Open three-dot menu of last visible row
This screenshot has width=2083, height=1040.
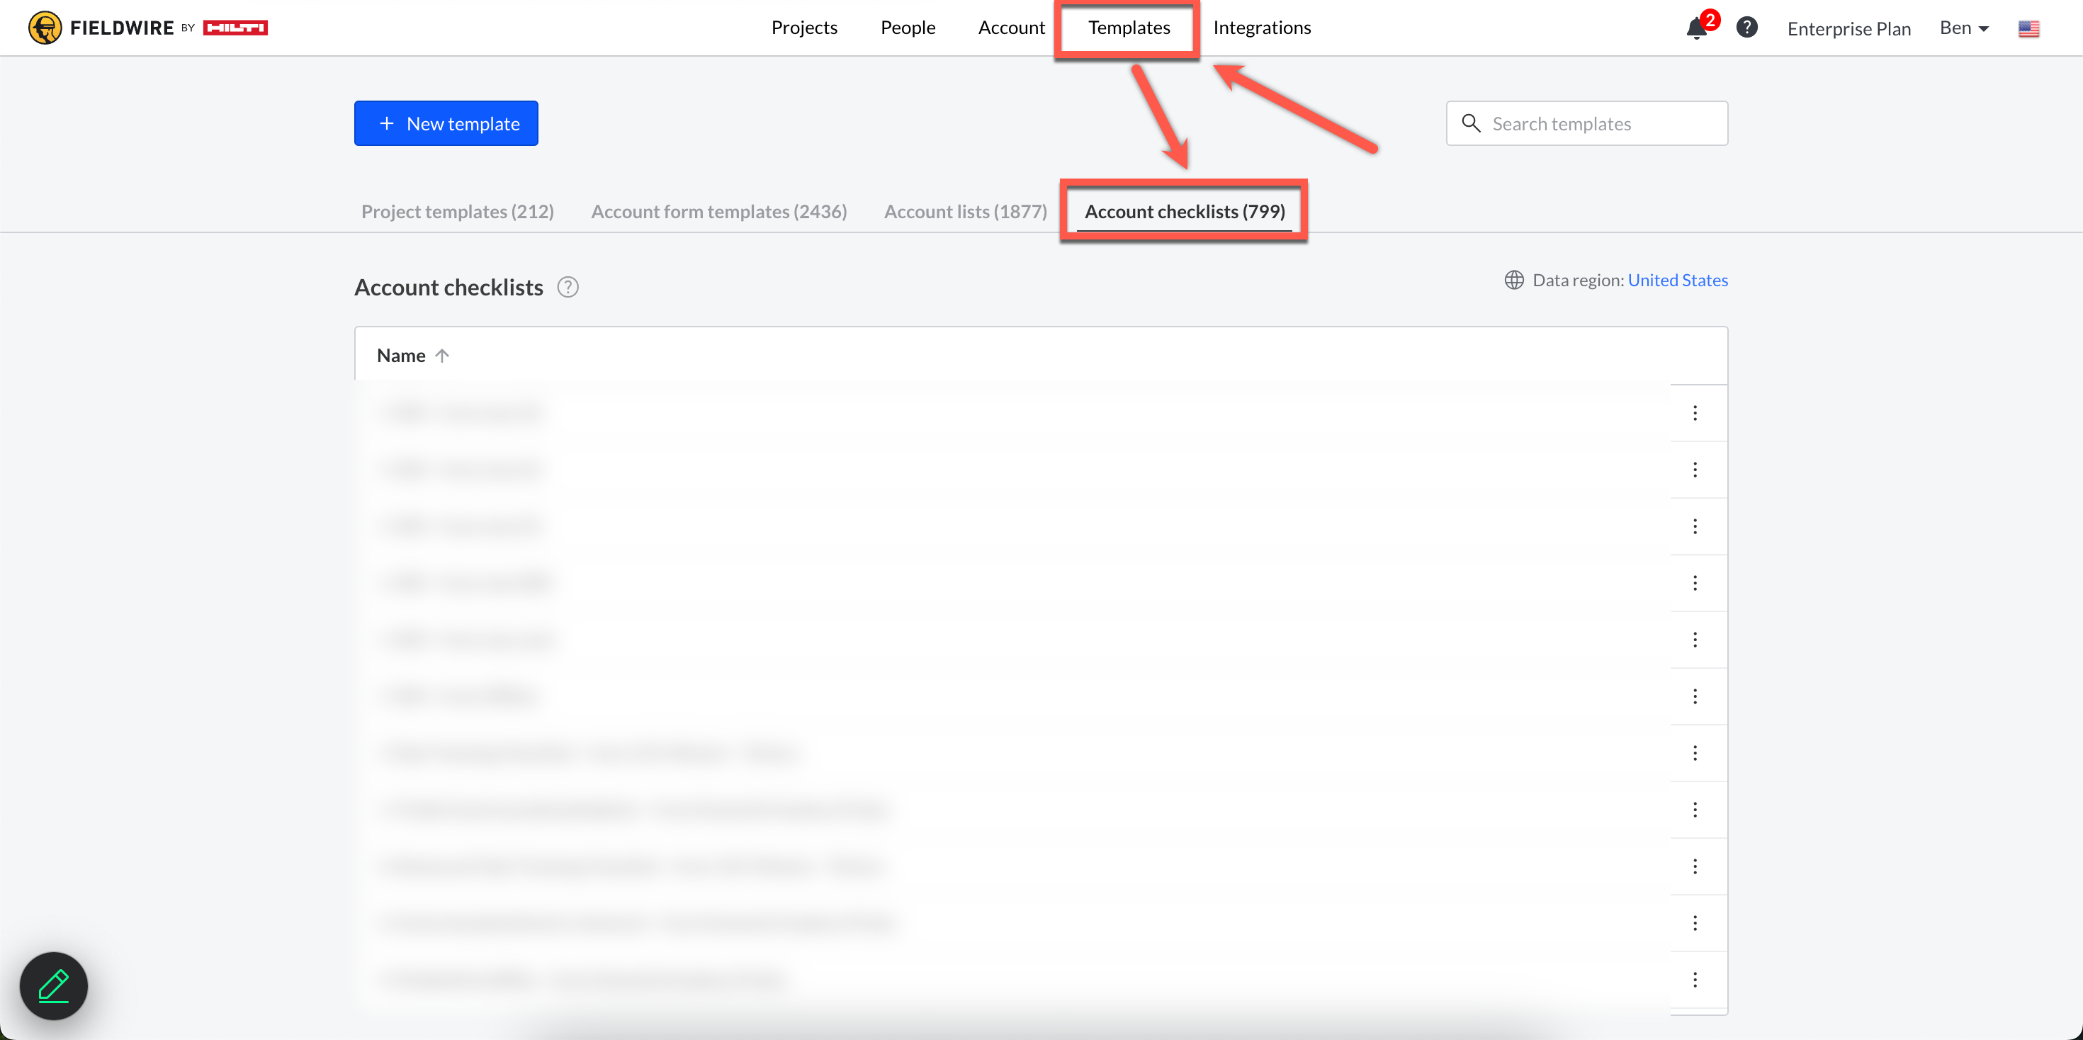click(1695, 980)
